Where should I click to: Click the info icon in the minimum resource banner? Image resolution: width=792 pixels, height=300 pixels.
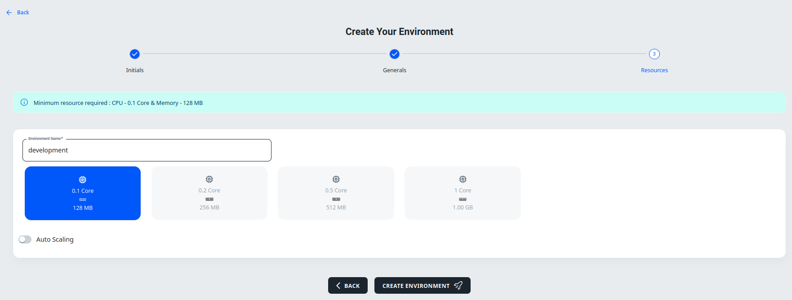click(24, 103)
